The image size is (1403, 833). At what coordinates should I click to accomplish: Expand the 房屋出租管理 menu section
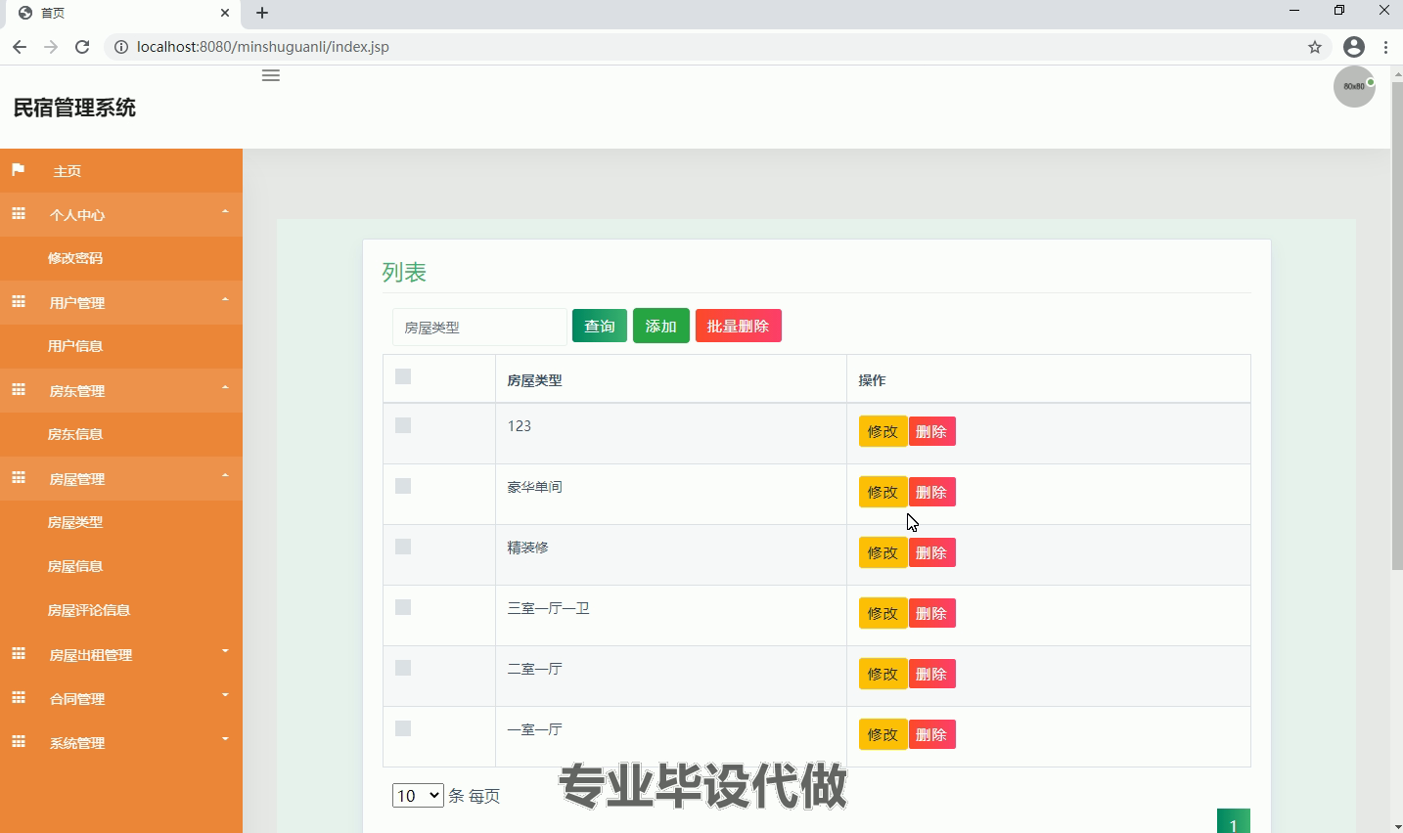point(121,654)
